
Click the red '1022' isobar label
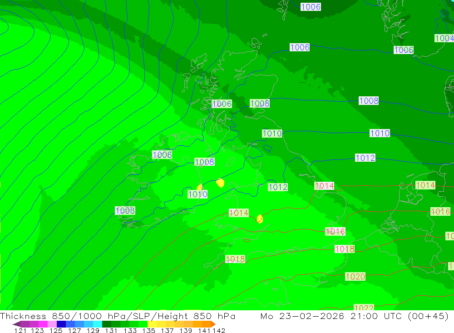(x=364, y=307)
